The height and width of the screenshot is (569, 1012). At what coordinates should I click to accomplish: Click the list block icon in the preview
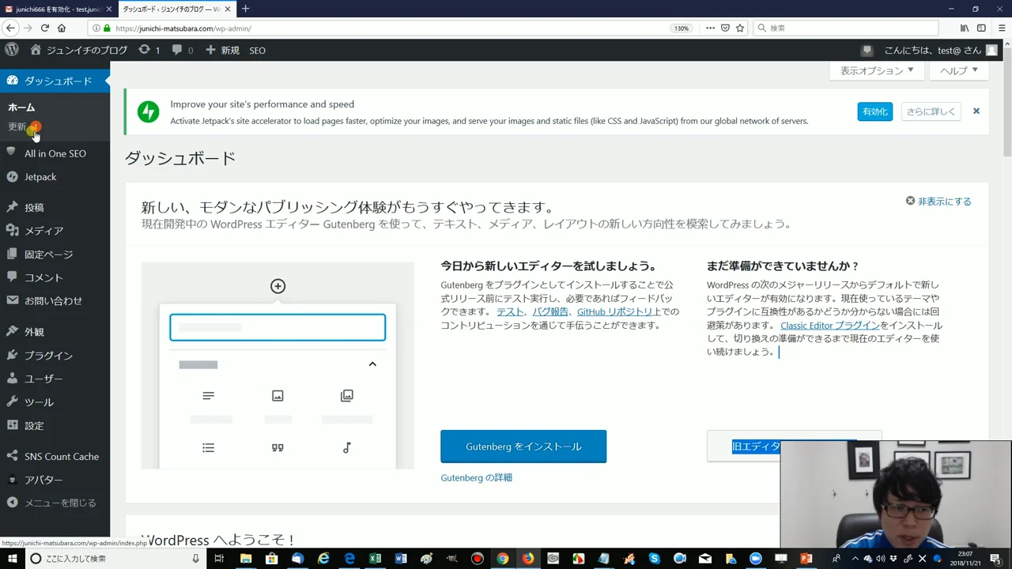[208, 448]
